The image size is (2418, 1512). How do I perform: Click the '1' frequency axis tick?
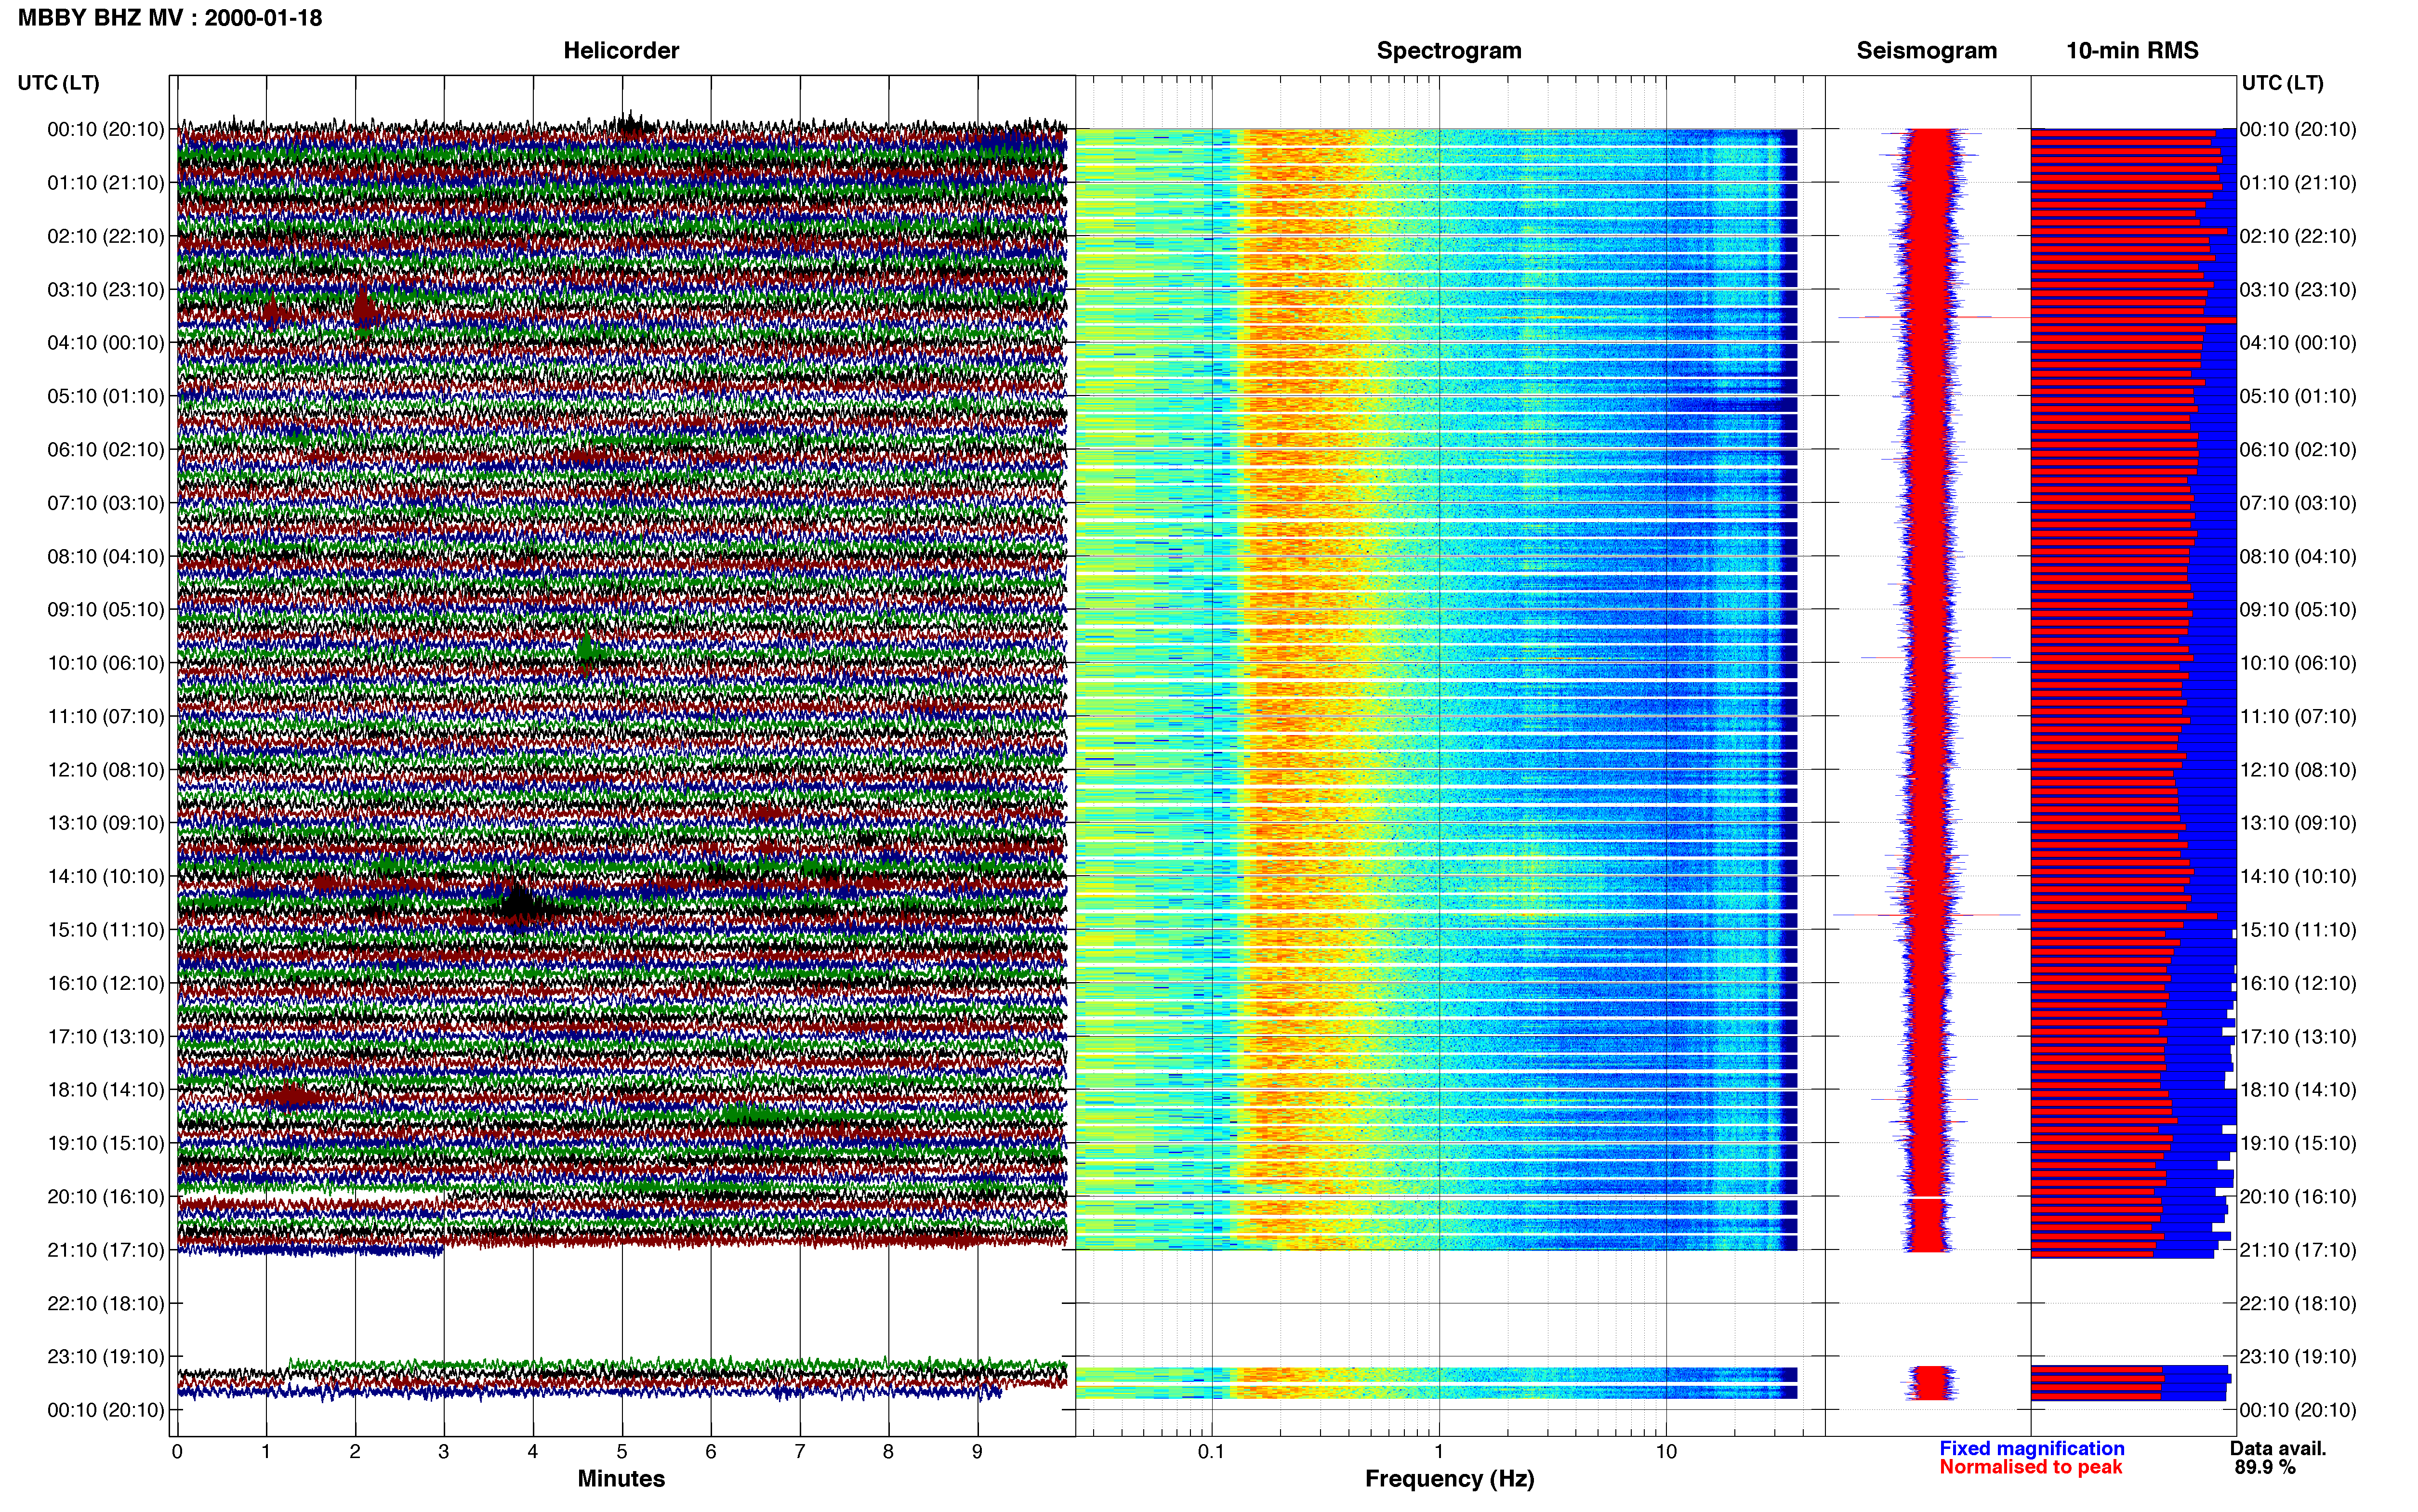click(1439, 1452)
